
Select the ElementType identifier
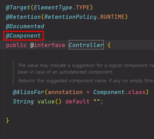[x=53, y=8]
